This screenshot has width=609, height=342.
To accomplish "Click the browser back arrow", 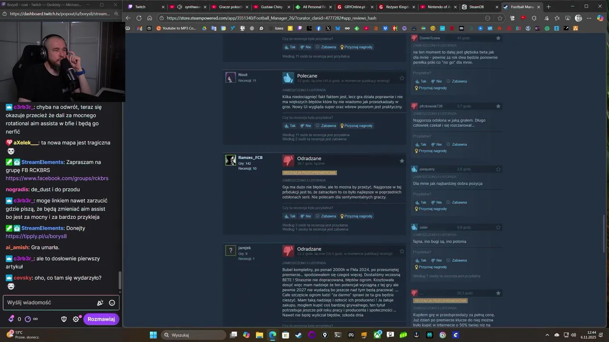I will point(128,18).
